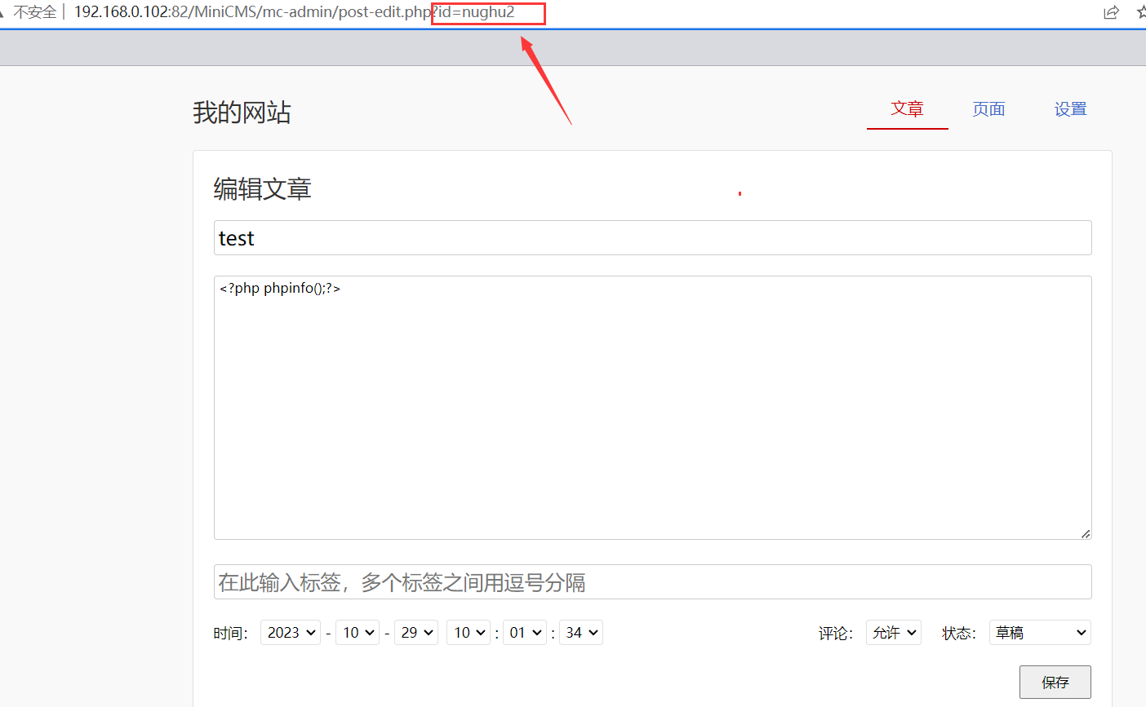Click the not-secure warning icon
The height and width of the screenshot is (707, 1146).
click(x=2, y=12)
